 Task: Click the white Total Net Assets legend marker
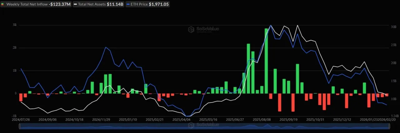click(75, 4)
